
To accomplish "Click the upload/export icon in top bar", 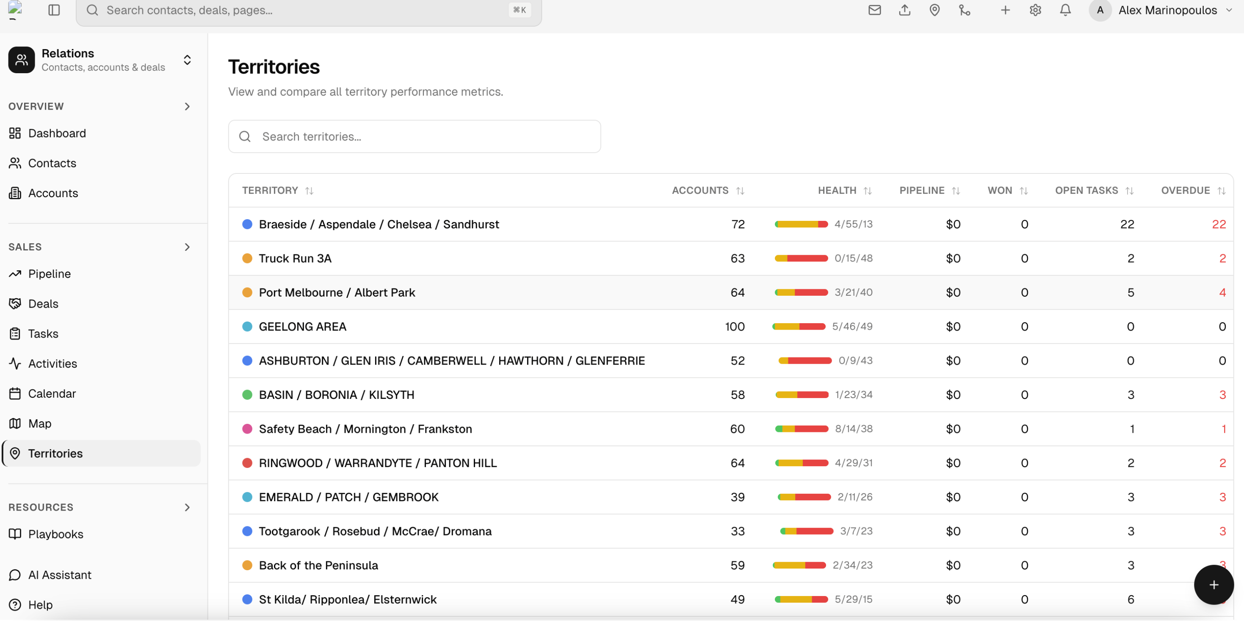I will [904, 10].
